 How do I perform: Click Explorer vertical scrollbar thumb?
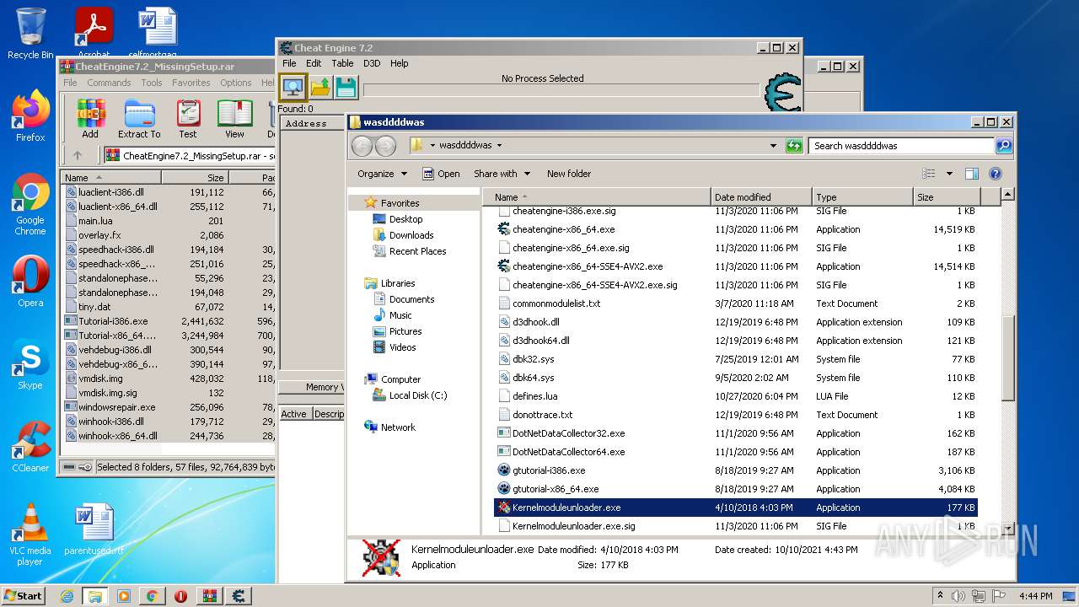(1007, 358)
